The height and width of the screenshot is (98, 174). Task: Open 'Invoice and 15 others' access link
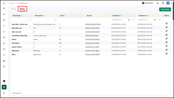[92, 43]
